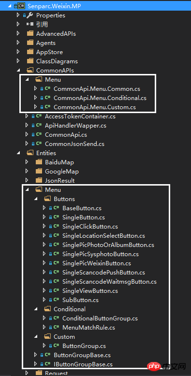Screen dimensions: 191x376
Task: Expand the Agents folder
Action: (18, 43)
